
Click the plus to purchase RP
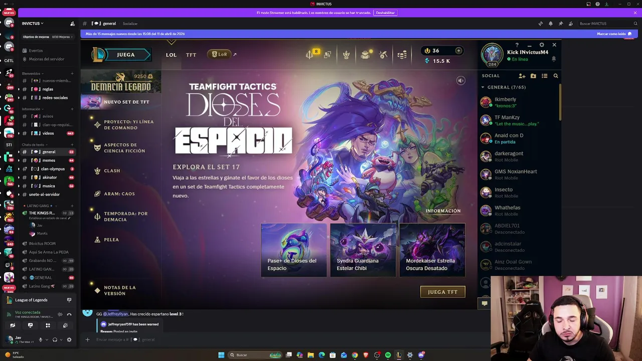(458, 51)
